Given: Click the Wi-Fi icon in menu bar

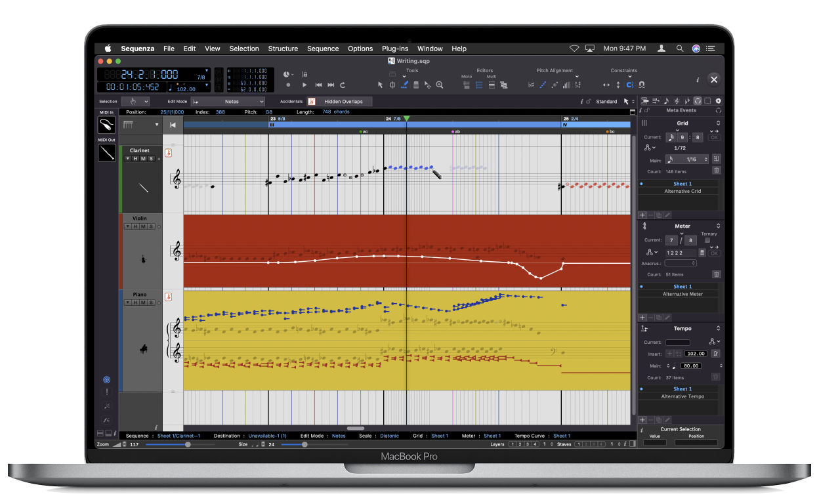Looking at the screenshot, I should coord(574,49).
